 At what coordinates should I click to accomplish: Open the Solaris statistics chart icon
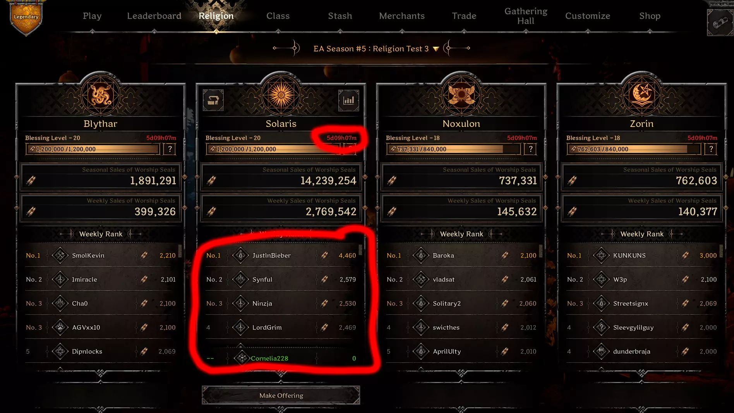(348, 100)
